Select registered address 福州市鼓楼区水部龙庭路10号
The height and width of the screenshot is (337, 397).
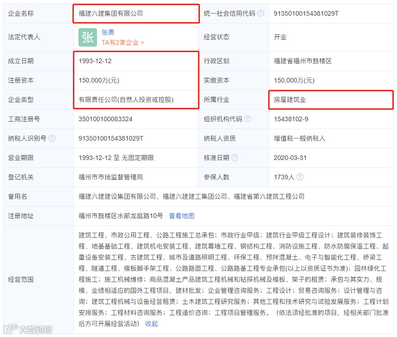(x=120, y=216)
